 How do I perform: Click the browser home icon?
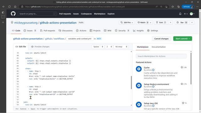15,7
